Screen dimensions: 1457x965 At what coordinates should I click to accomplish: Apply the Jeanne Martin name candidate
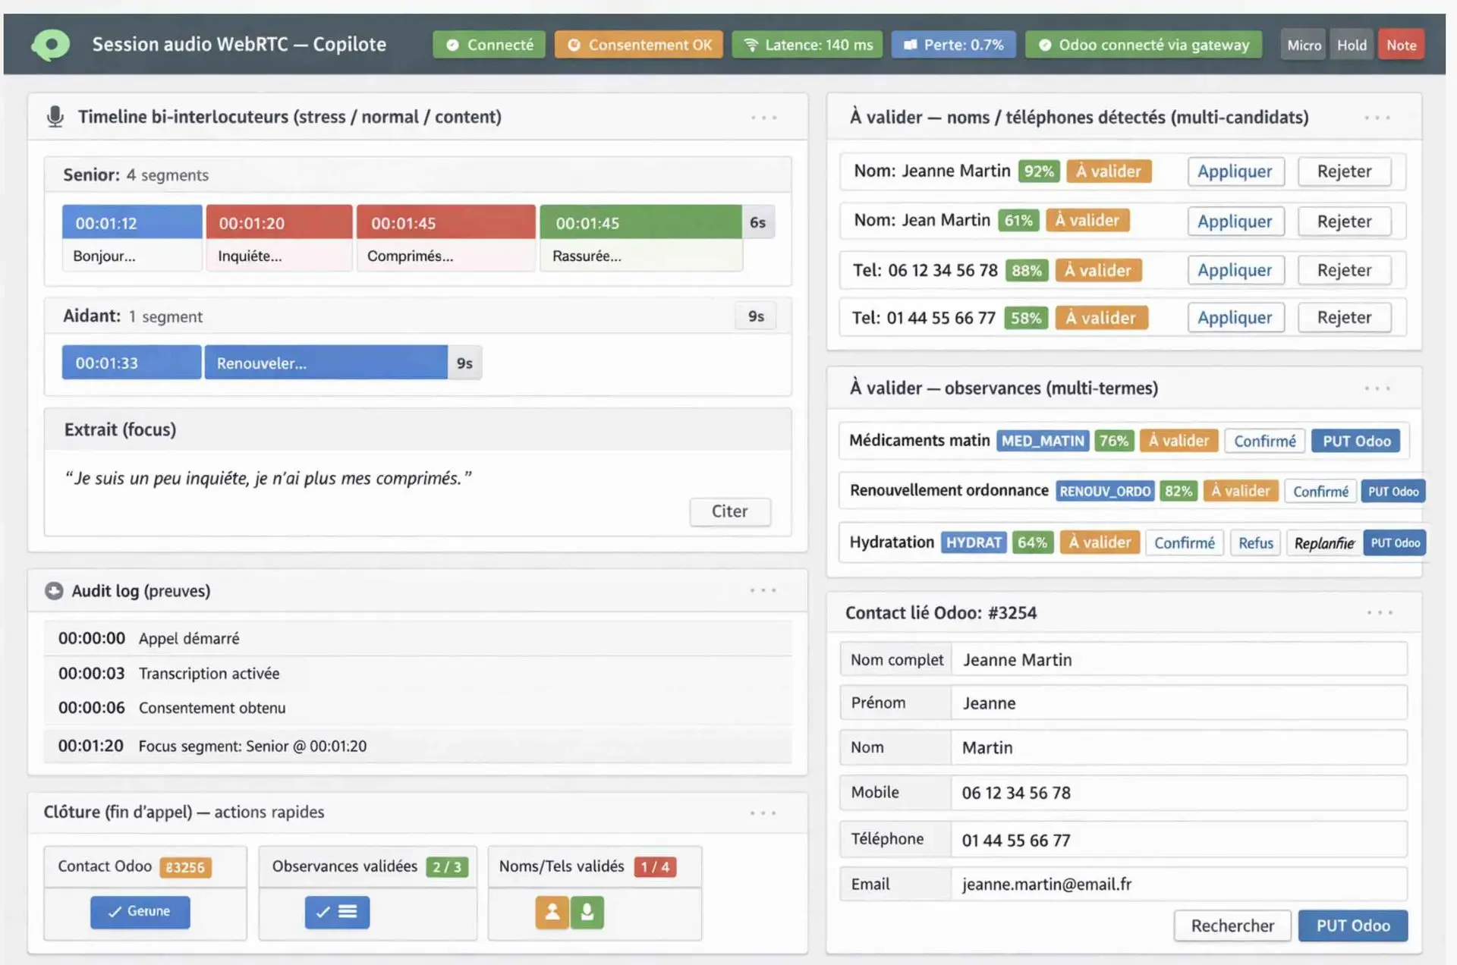tap(1235, 171)
